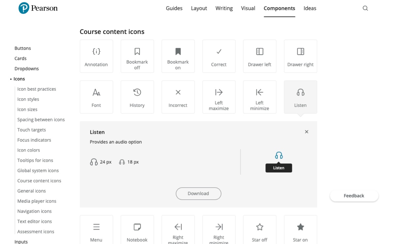Viewport: 396px width, 244px height.
Task: Jump to Media player icons link
Action: (x=37, y=201)
